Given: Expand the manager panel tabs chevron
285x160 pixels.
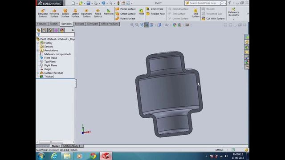Looking at the screenshot, I should pyautogui.click(x=73, y=30).
